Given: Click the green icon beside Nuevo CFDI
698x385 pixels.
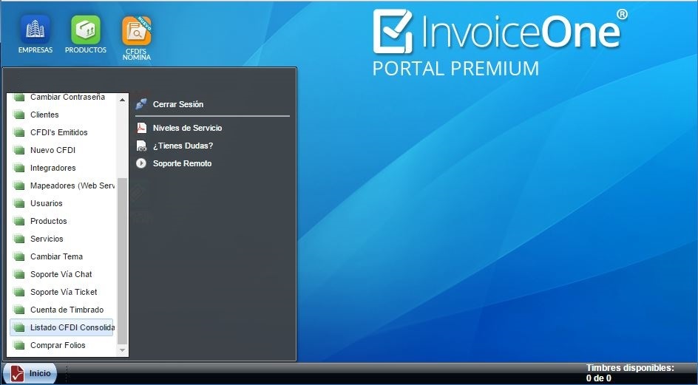Looking at the screenshot, I should (18, 151).
